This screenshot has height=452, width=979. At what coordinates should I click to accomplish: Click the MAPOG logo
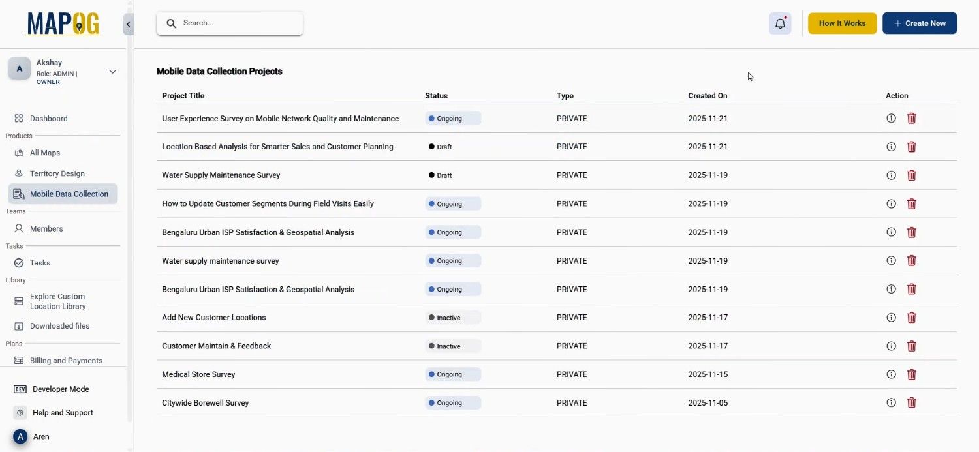coord(63,23)
